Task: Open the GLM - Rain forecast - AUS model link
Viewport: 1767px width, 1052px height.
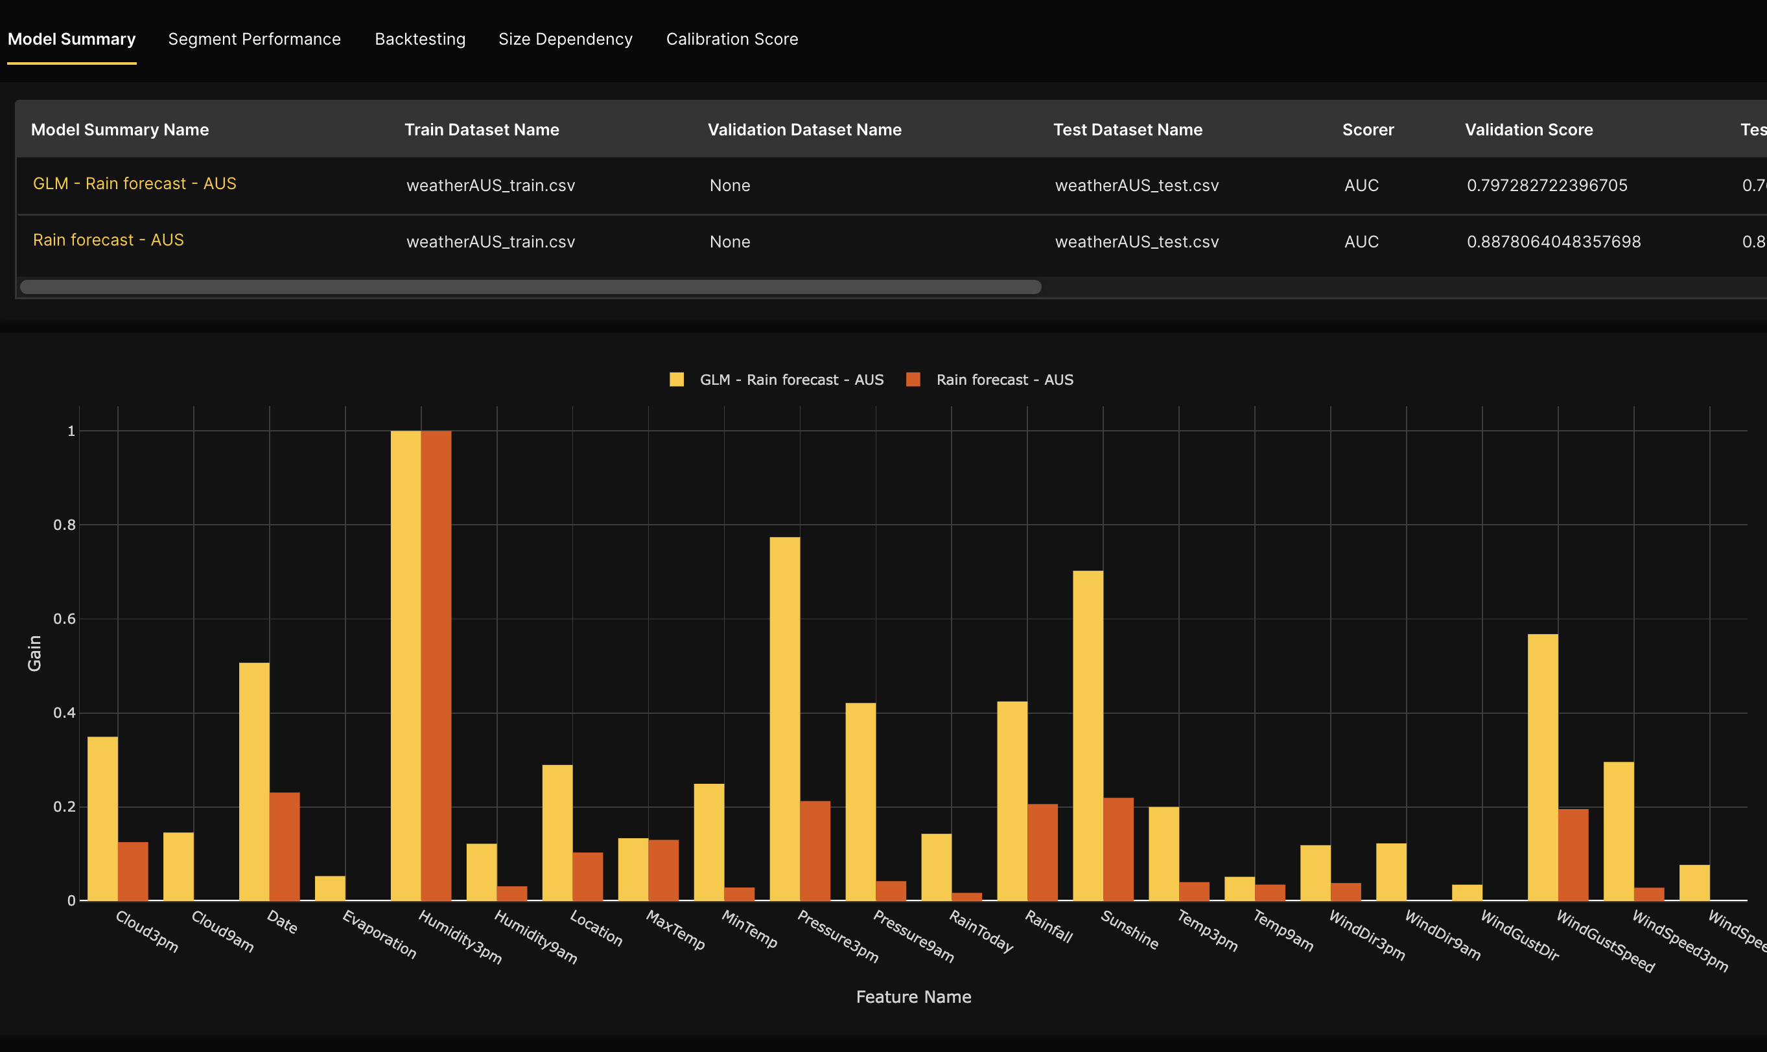Action: tap(135, 183)
